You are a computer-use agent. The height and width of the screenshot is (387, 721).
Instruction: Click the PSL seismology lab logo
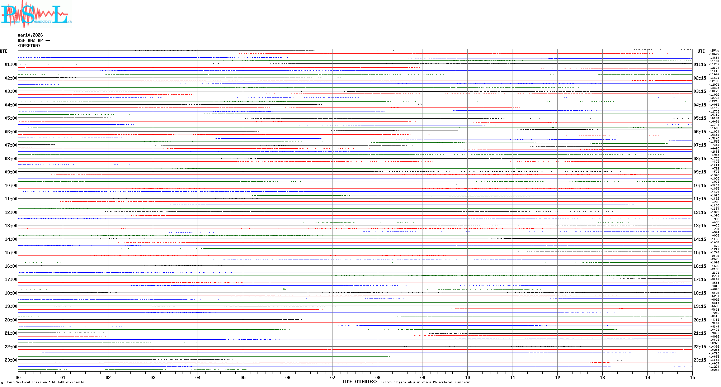36,14
